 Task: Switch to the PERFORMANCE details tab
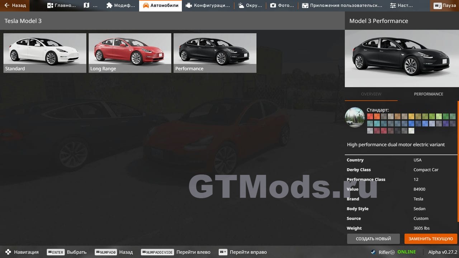pyautogui.click(x=429, y=94)
